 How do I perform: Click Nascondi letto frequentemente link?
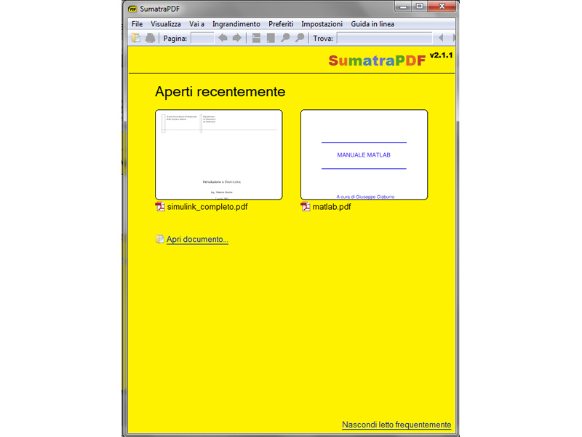point(396,425)
